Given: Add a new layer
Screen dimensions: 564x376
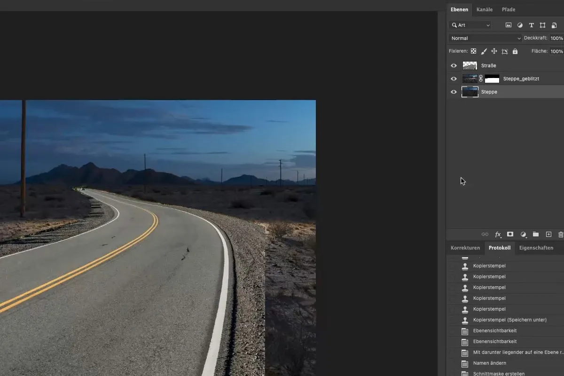Looking at the screenshot, I should coord(548,235).
